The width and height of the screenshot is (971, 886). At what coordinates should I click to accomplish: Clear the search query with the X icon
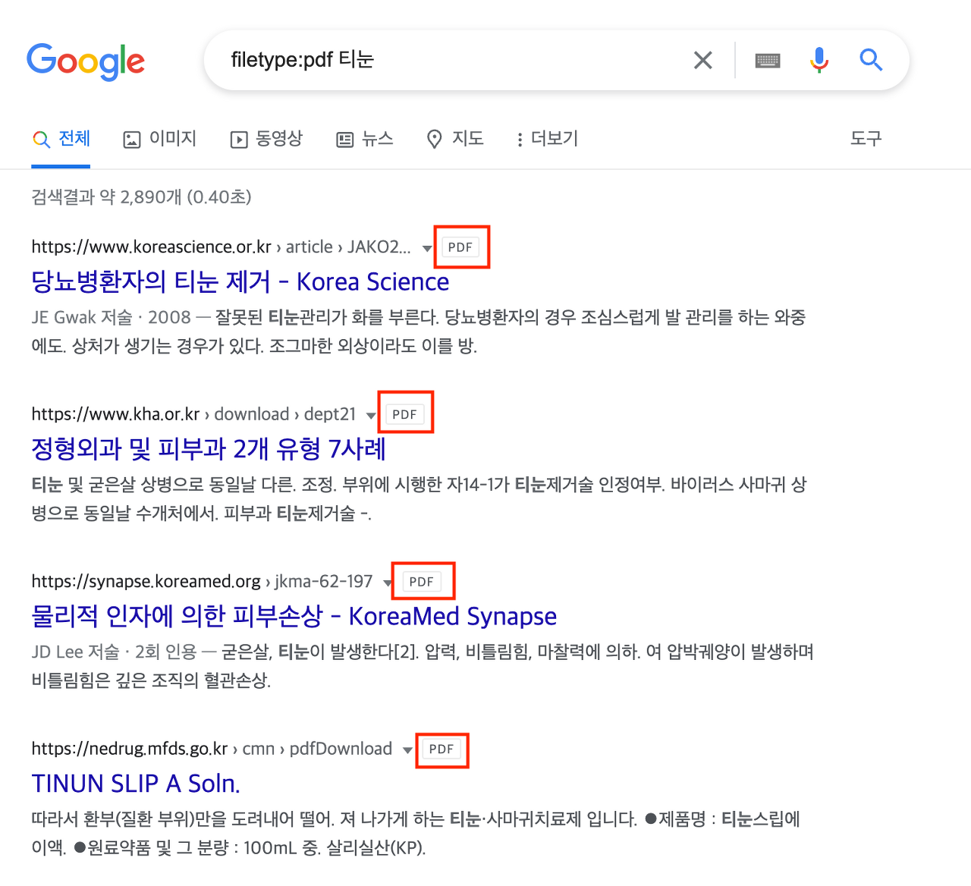click(703, 60)
